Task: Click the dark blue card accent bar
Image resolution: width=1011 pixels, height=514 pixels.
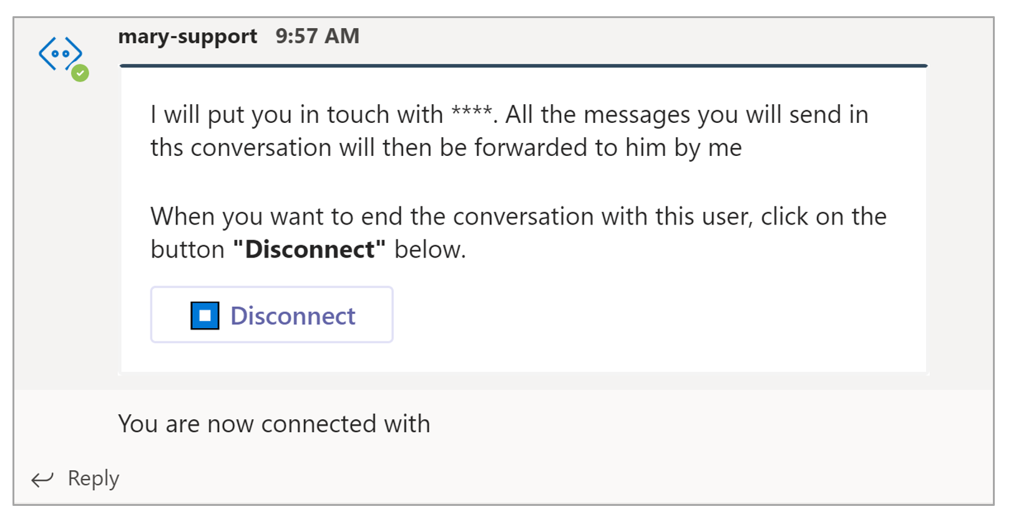Action: coord(524,65)
